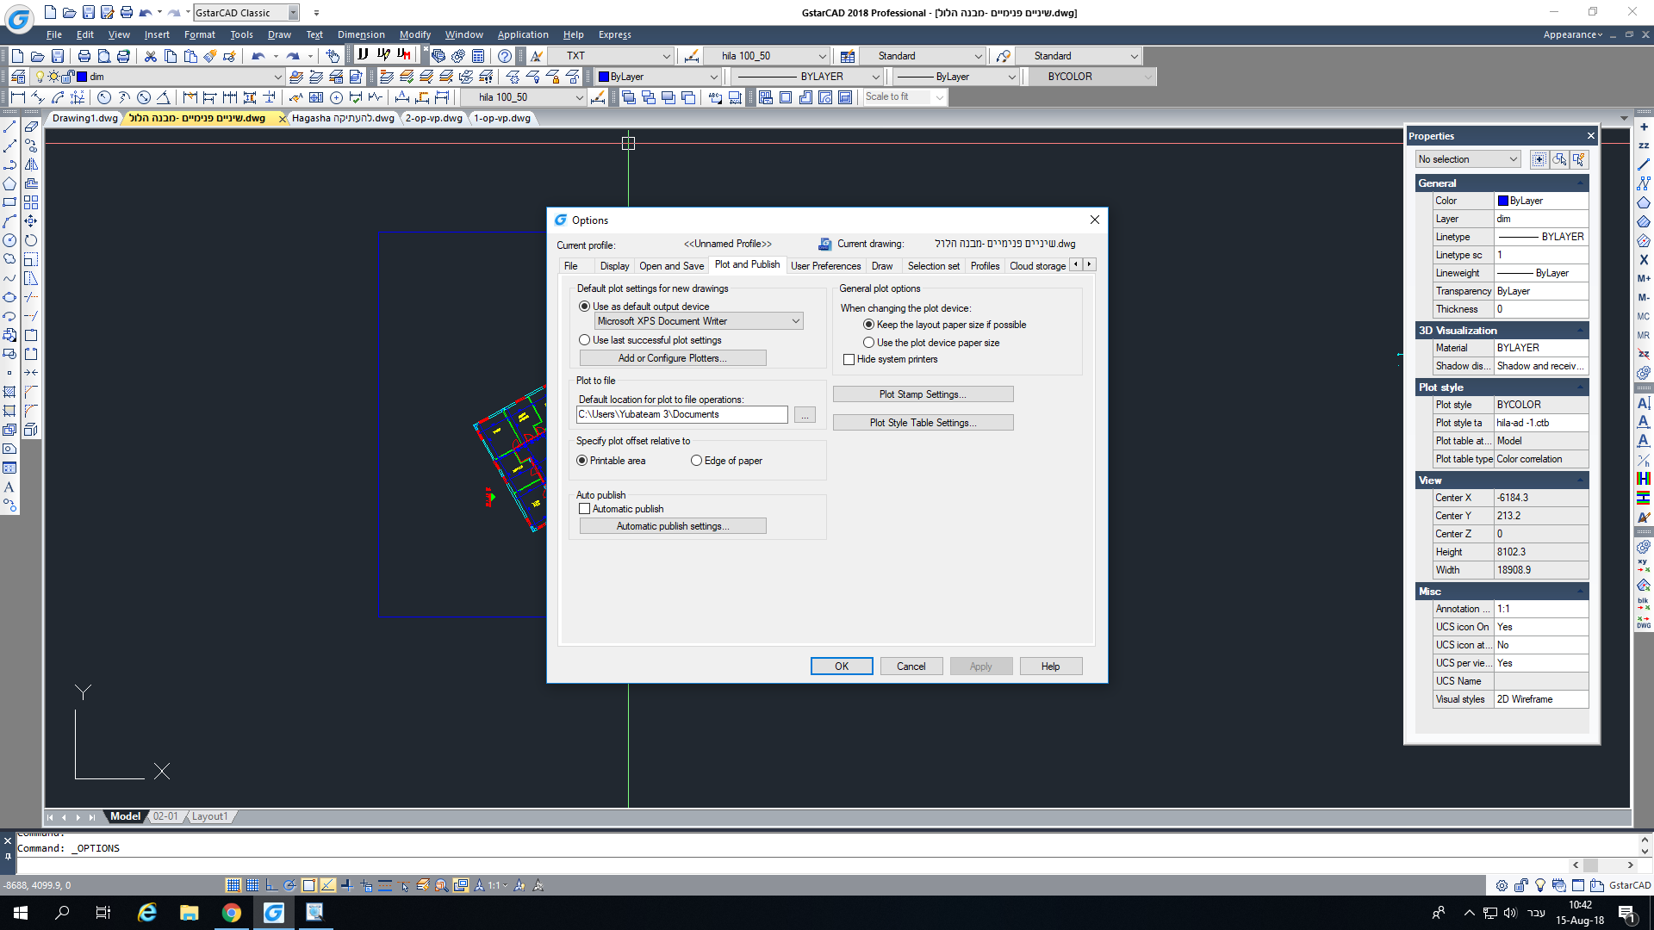Open the Format menu
This screenshot has width=1654, height=930.
200,34
